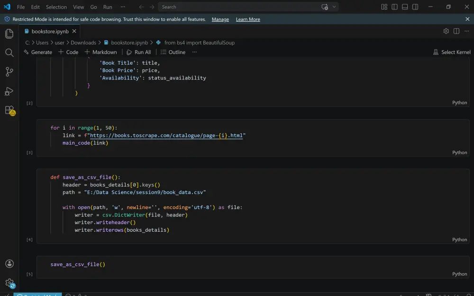Open the Run and Debug view
The height and width of the screenshot is (296, 474).
9,91
